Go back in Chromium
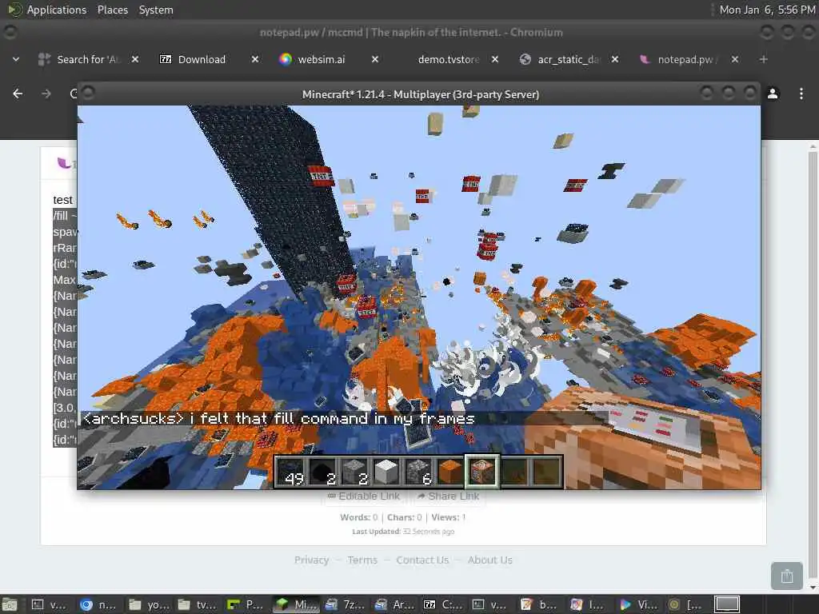This screenshot has width=819, height=614. tap(18, 94)
